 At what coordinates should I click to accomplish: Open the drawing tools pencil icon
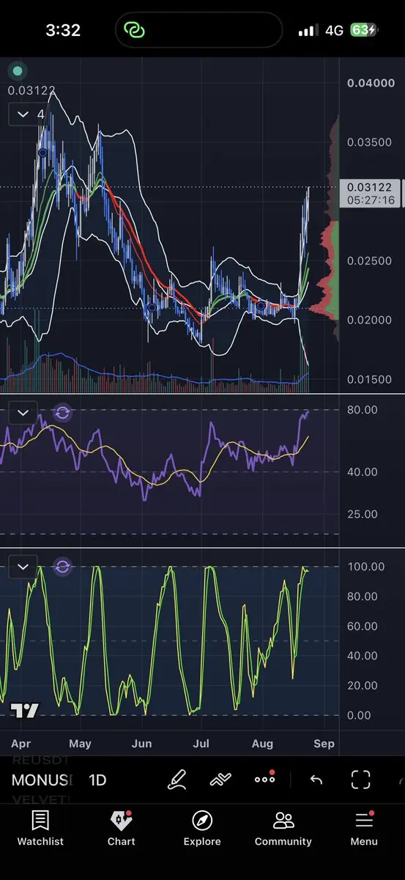pyautogui.click(x=177, y=780)
